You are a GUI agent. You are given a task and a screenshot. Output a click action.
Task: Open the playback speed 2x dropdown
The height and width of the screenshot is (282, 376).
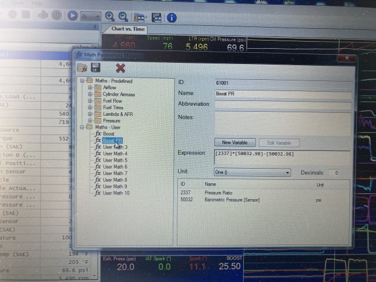(91, 17)
